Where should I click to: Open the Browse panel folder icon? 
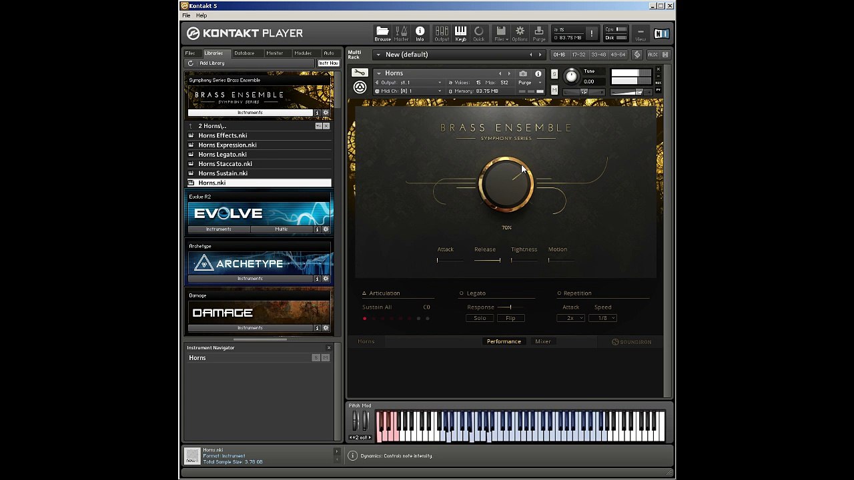[x=382, y=33]
